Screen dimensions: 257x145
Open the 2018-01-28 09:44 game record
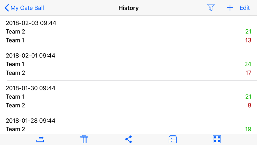pos(128,123)
